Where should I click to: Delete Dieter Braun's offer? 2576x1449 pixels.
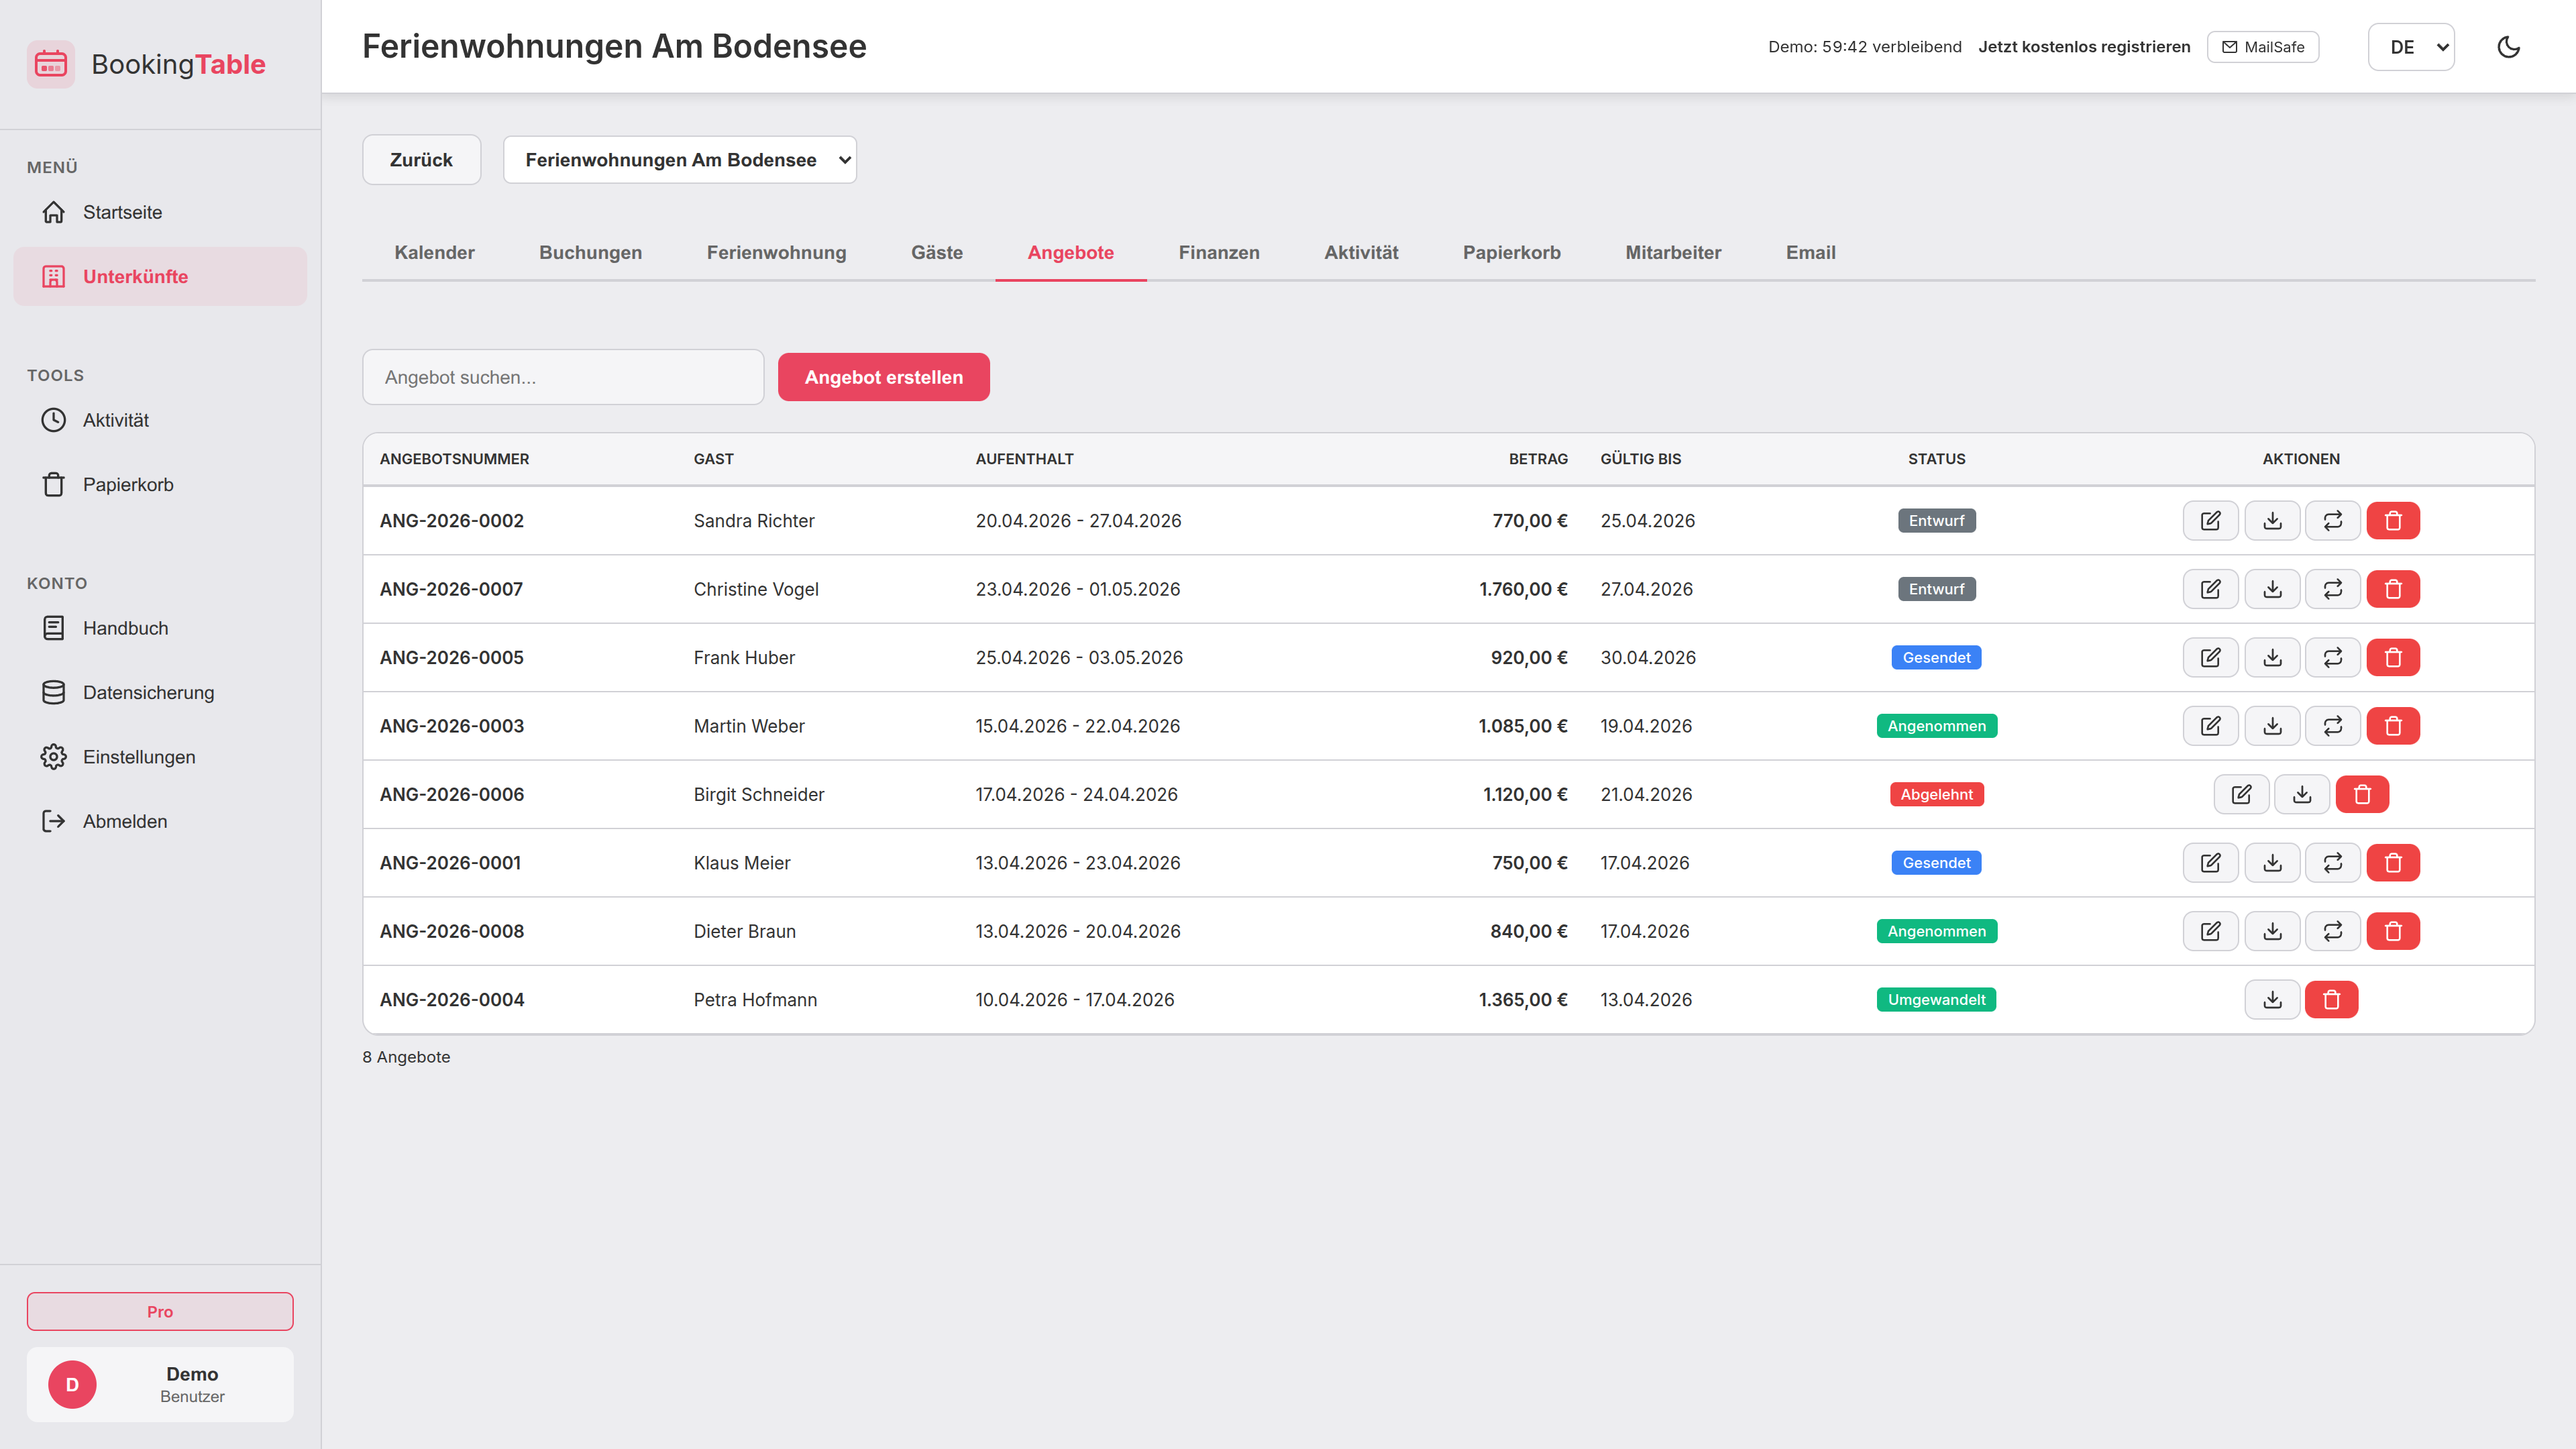click(x=2393, y=931)
